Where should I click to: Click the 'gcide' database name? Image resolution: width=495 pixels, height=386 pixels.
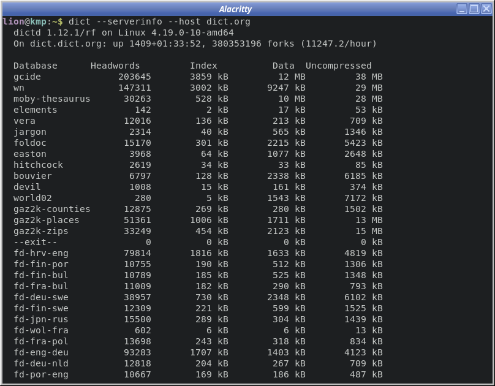tap(27, 77)
